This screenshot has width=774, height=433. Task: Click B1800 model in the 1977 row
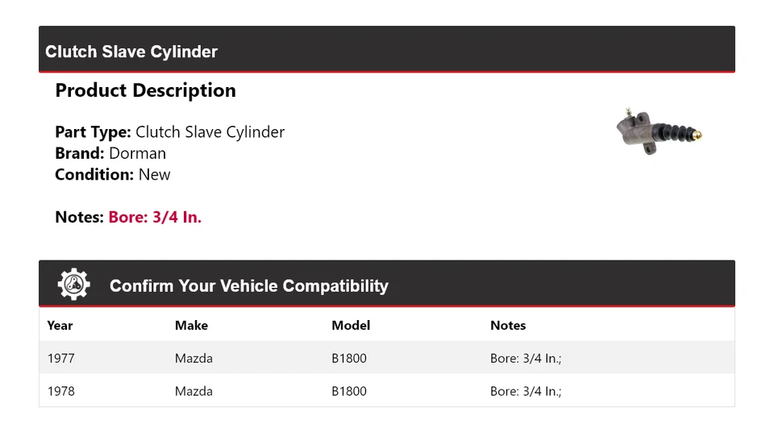(x=348, y=358)
